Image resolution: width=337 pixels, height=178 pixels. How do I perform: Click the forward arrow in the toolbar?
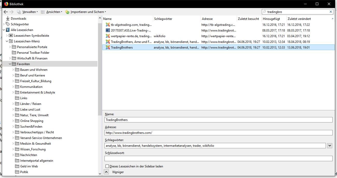click(x=11, y=12)
